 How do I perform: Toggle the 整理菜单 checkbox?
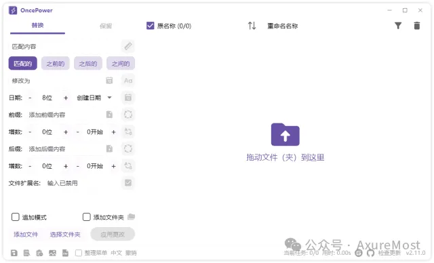click(x=79, y=253)
